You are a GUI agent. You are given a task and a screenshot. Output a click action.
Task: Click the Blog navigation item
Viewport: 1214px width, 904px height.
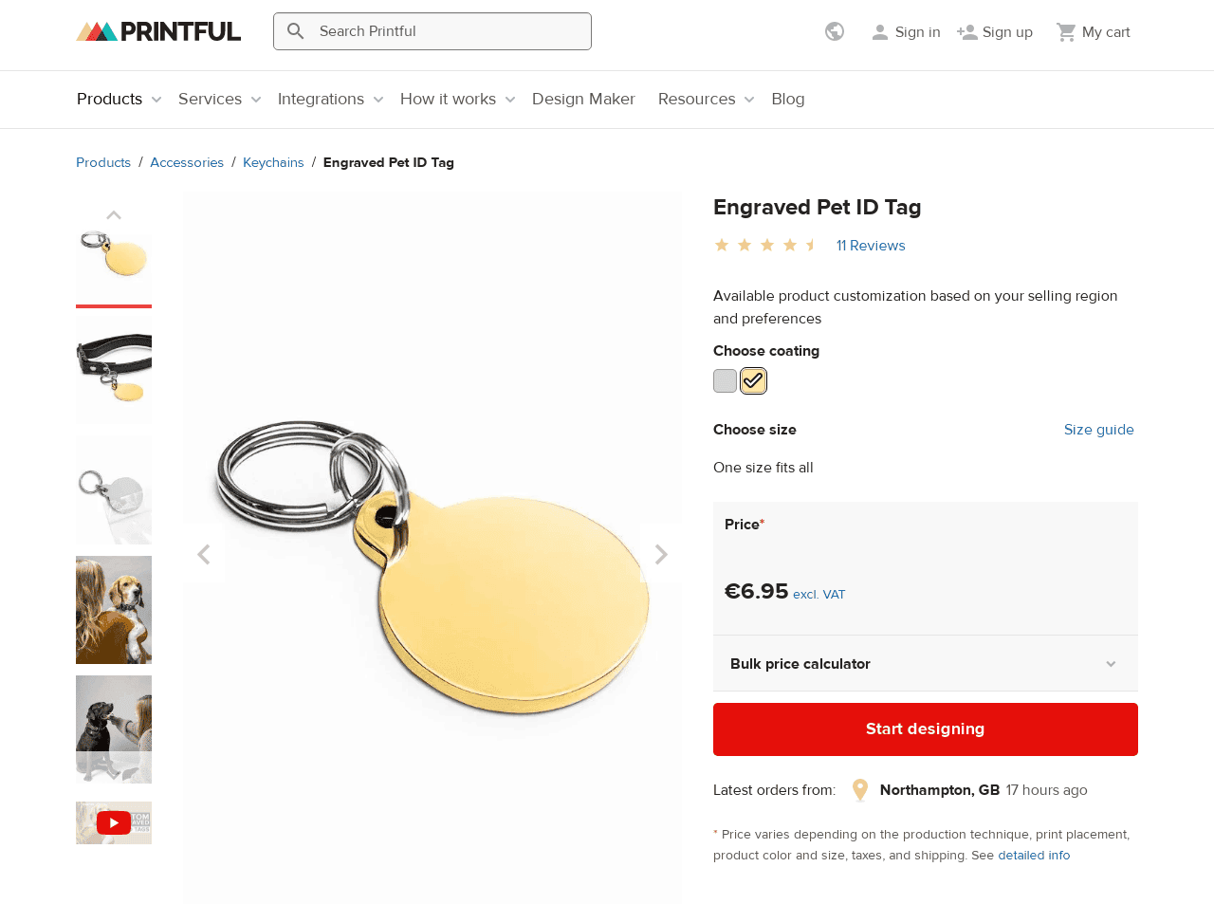click(788, 99)
